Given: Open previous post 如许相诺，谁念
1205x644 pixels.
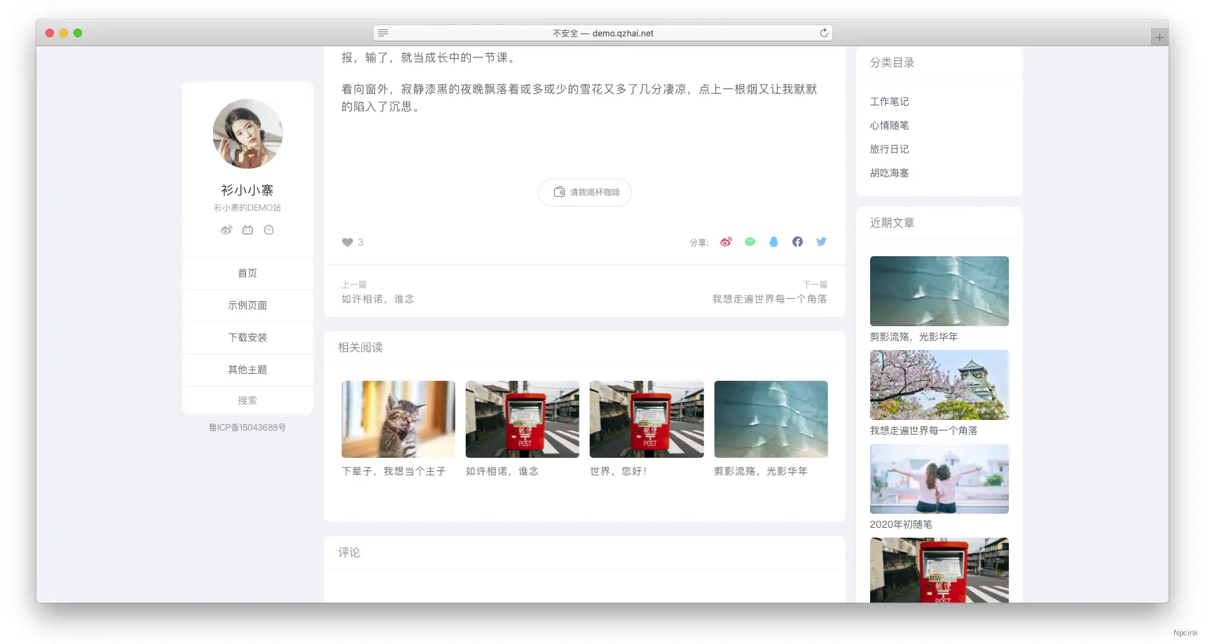Looking at the screenshot, I should (377, 298).
